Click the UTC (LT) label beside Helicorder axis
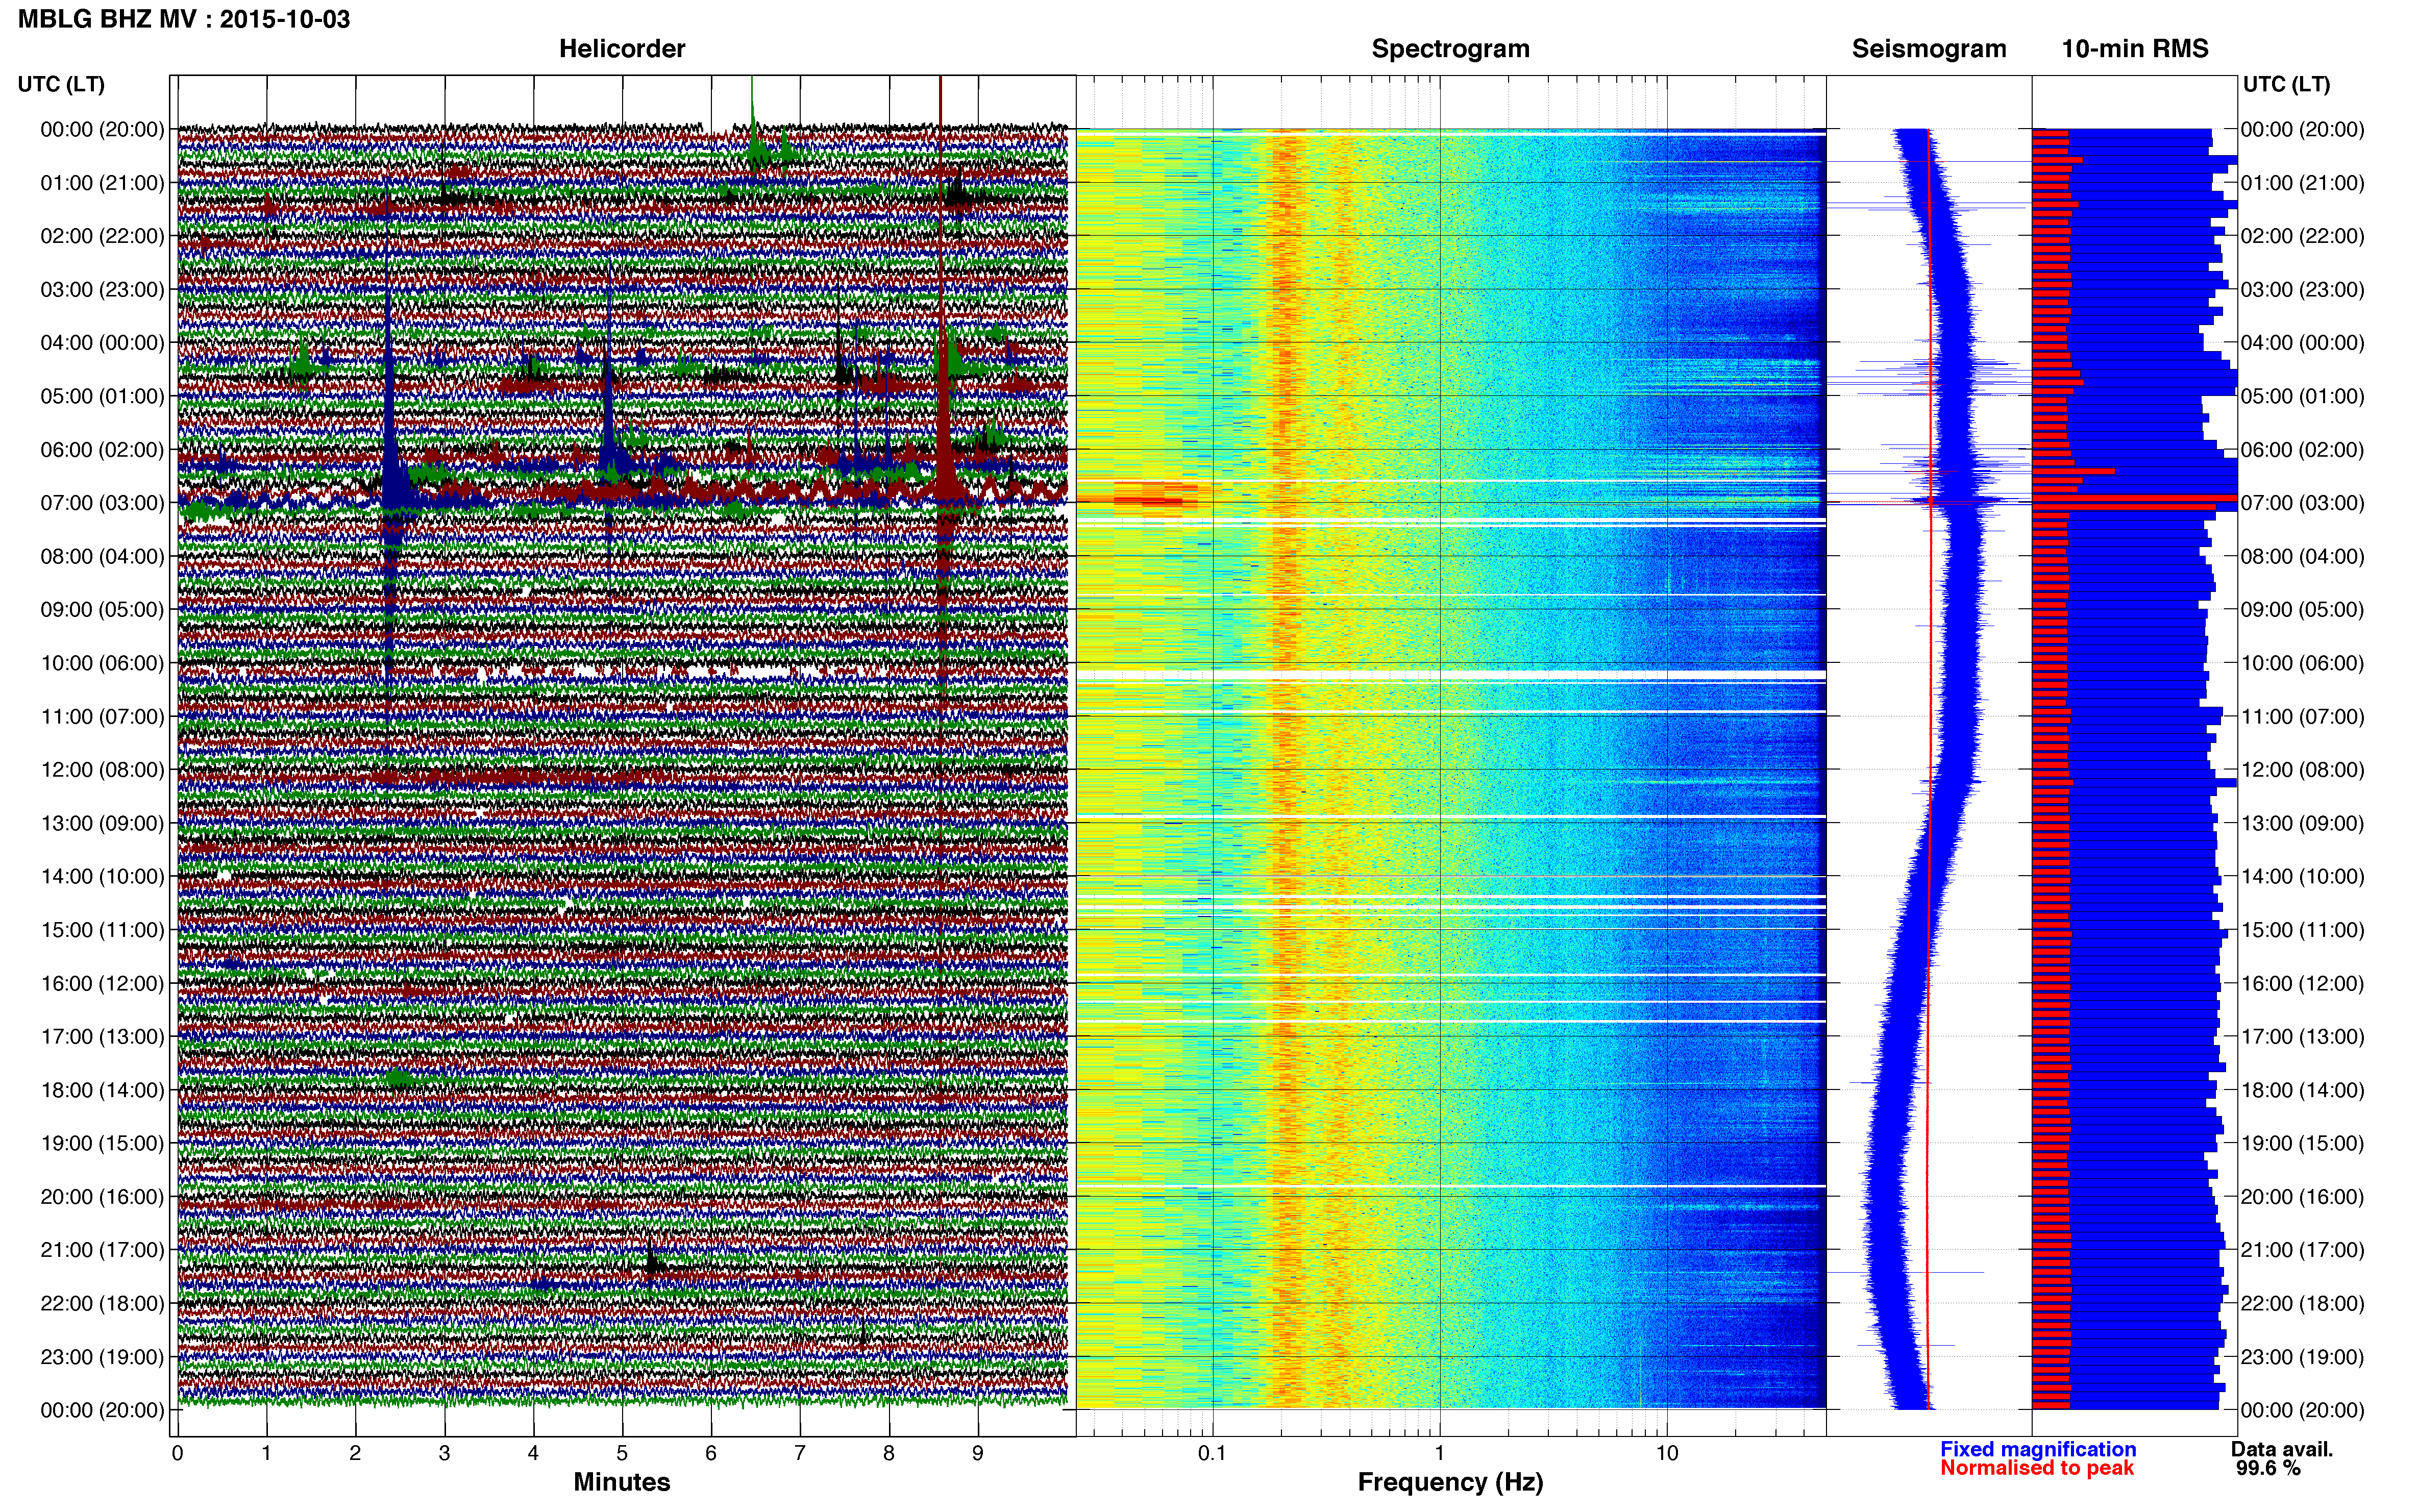Viewport: 2419px width, 1512px height. 61,84
